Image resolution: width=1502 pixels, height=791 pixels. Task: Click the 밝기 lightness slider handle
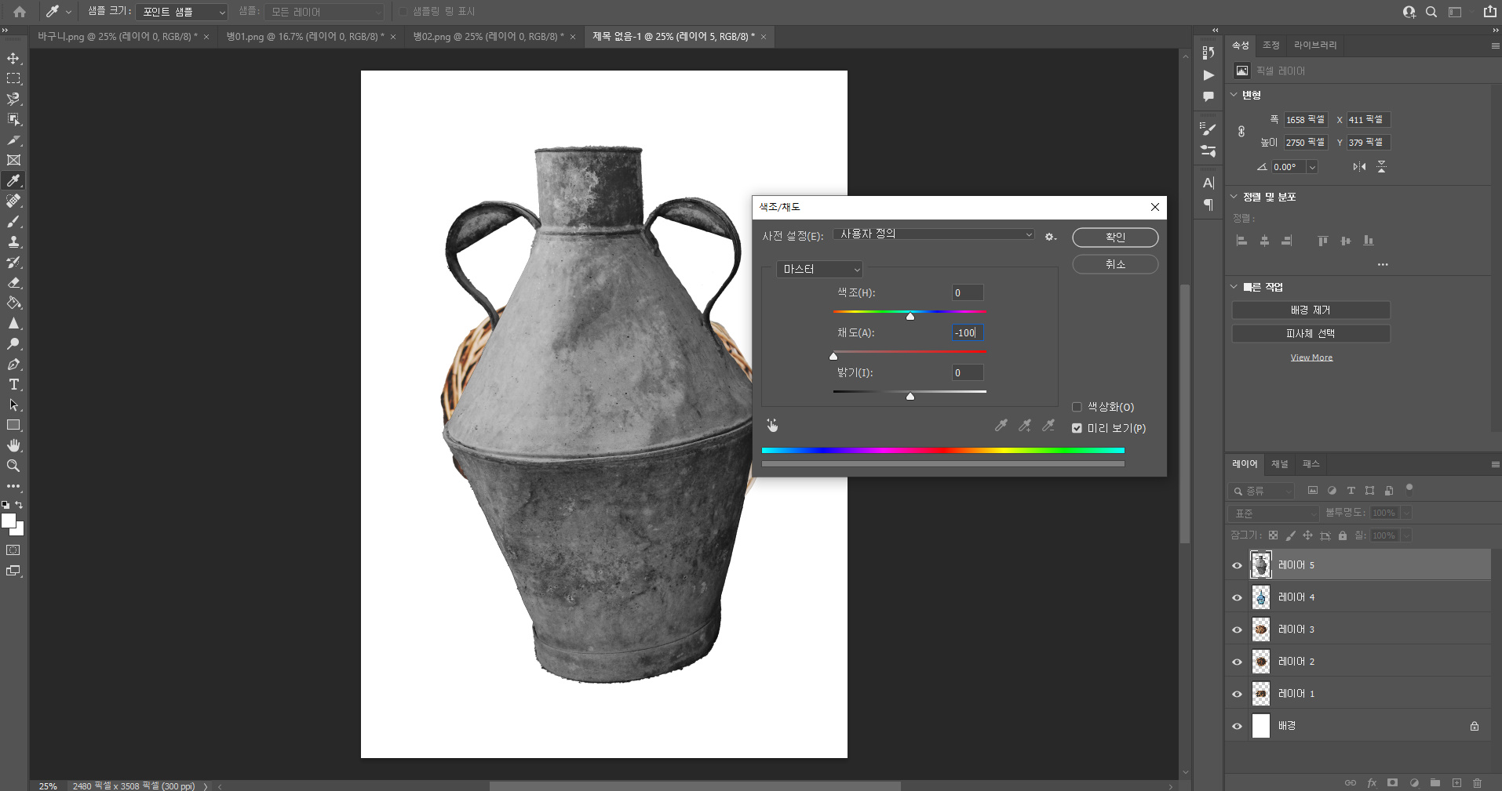(910, 396)
